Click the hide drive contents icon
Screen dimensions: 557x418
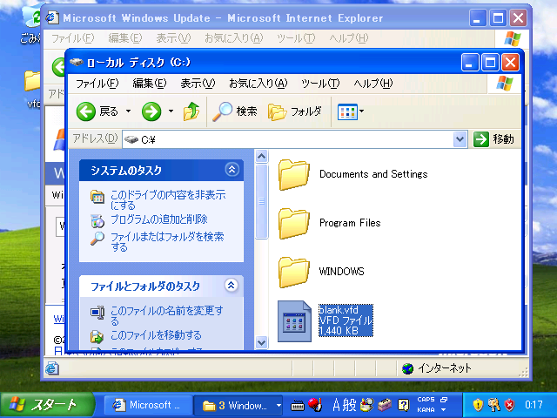pos(97,197)
